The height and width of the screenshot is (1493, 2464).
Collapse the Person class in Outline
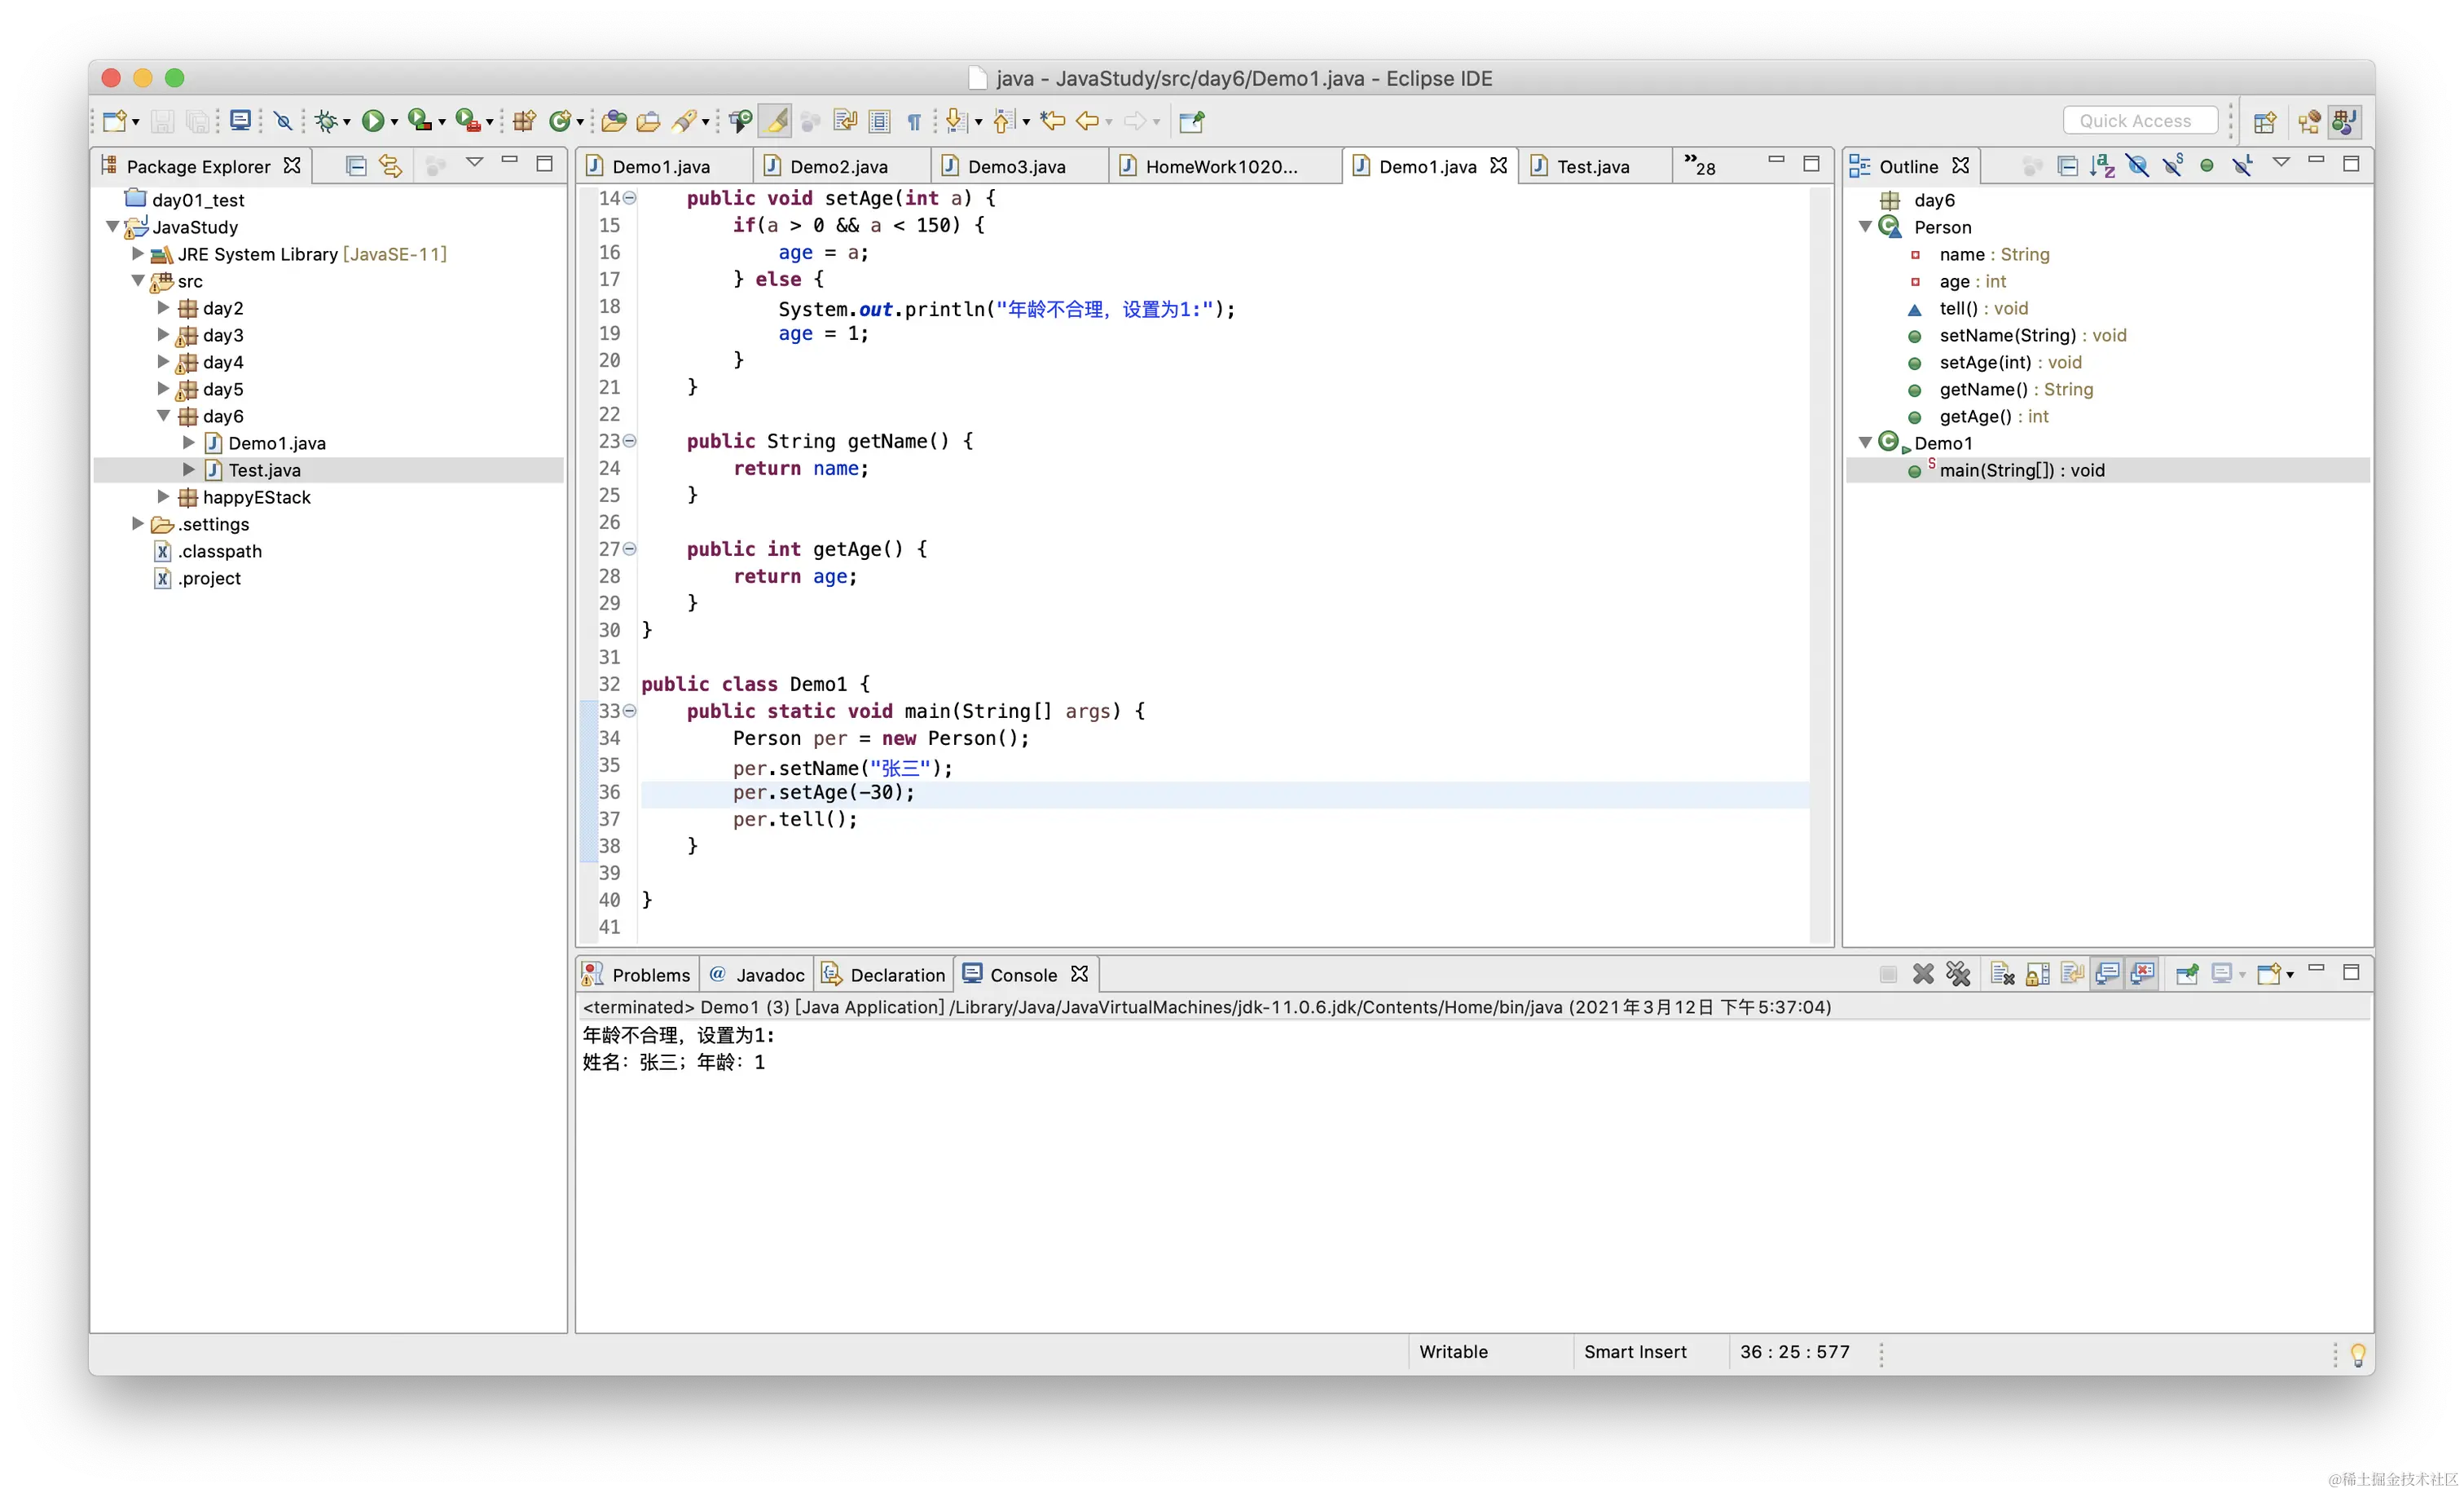[1865, 227]
